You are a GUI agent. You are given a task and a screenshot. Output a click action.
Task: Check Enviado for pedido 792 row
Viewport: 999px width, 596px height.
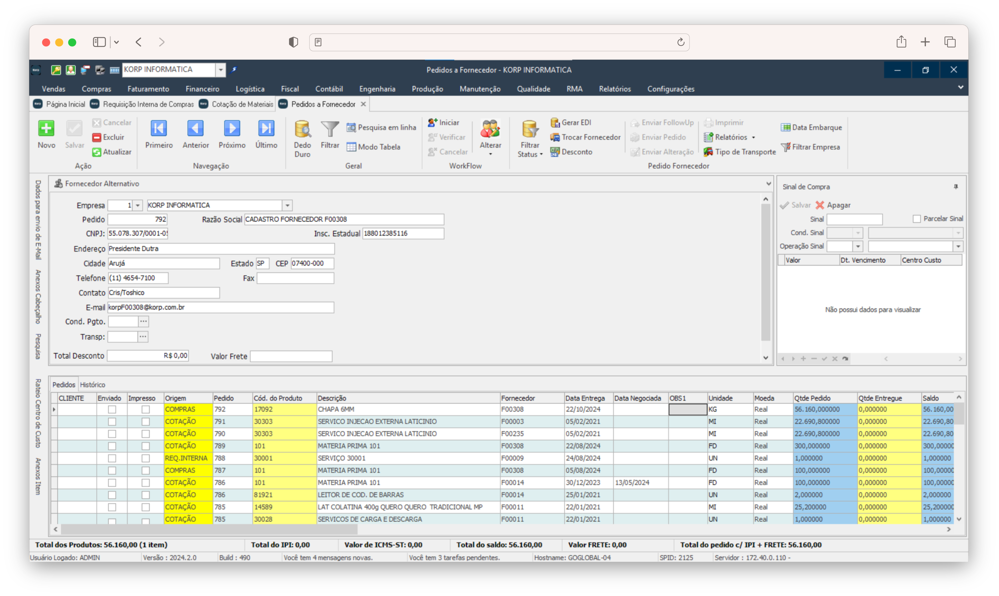[x=112, y=410]
